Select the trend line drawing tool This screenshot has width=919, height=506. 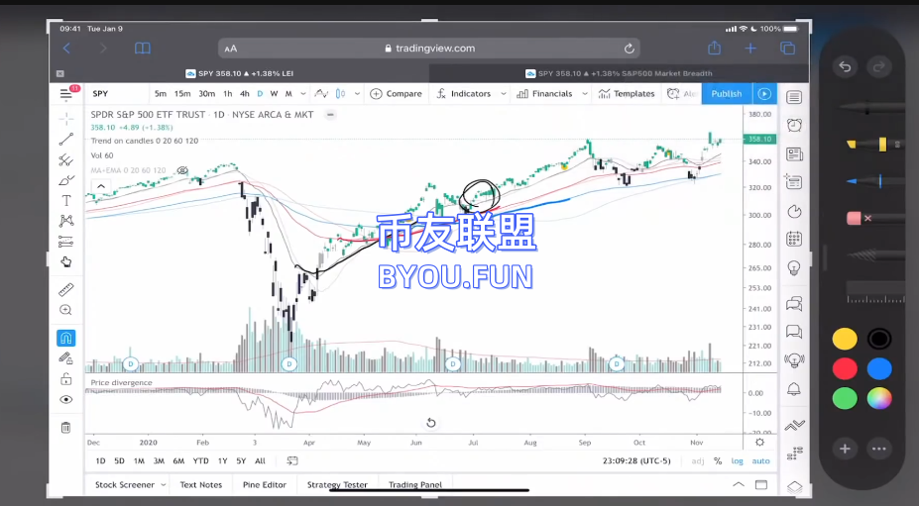point(66,140)
